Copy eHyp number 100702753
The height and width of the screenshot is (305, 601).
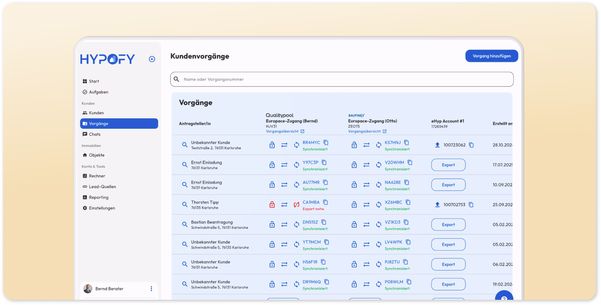pyautogui.click(x=471, y=204)
